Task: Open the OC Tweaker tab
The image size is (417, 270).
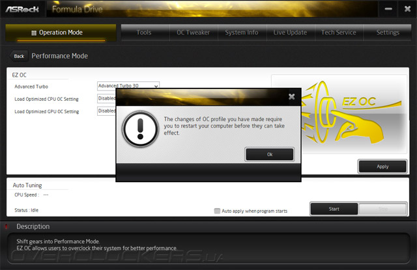Action: (x=194, y=33)
